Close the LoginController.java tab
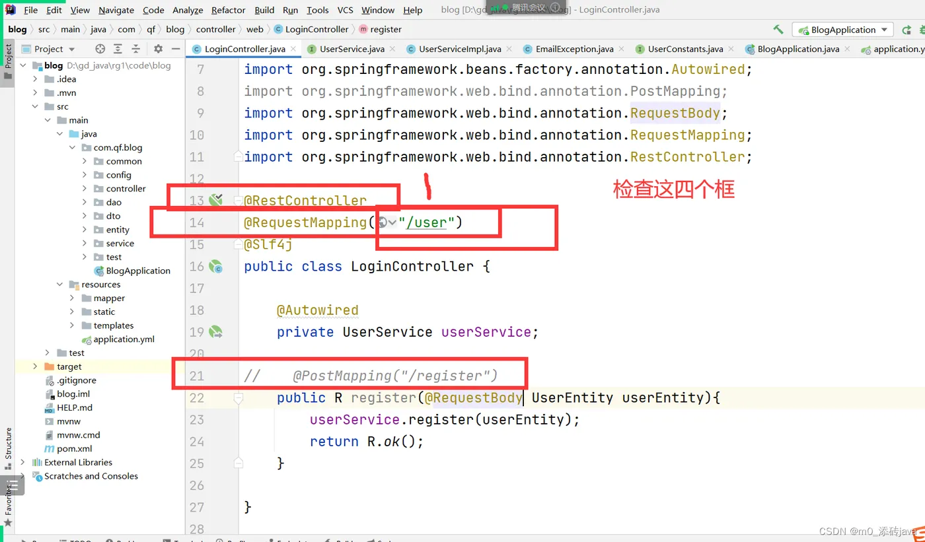This screenshot has width=925, height=542. [294, 49]
